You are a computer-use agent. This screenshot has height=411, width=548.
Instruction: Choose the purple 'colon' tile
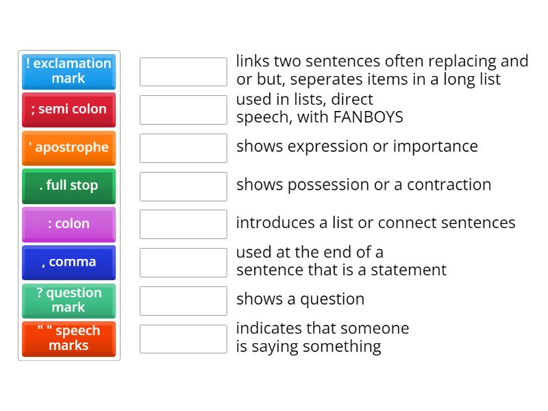(68, 224)
